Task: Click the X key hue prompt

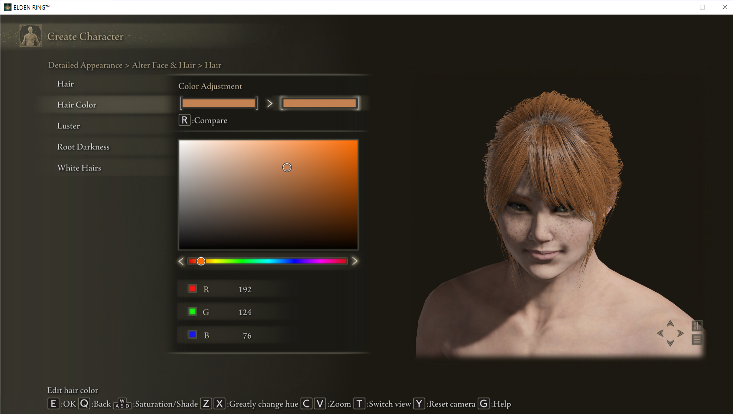Action: click(x=219, y=404)
